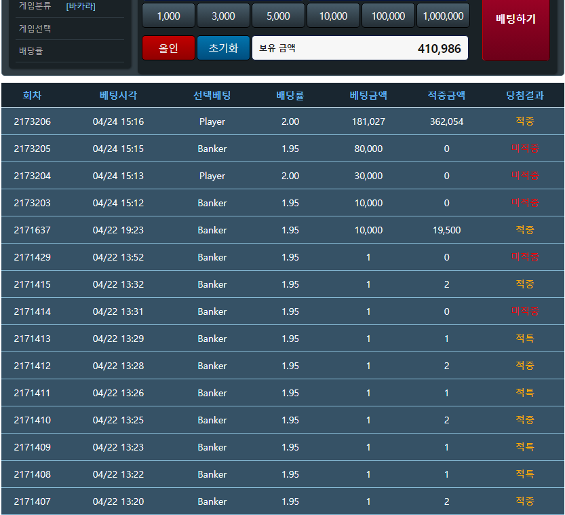The image size is (565, 515).
Task: Select round number 2171414
Action: point(32,311)
